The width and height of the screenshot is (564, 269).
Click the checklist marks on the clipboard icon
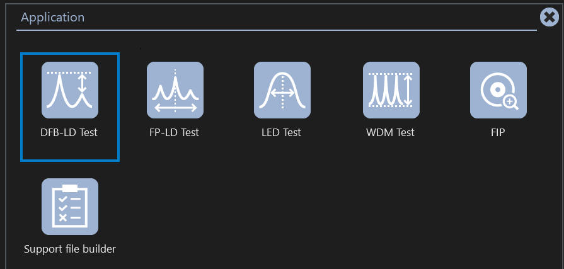62,209
